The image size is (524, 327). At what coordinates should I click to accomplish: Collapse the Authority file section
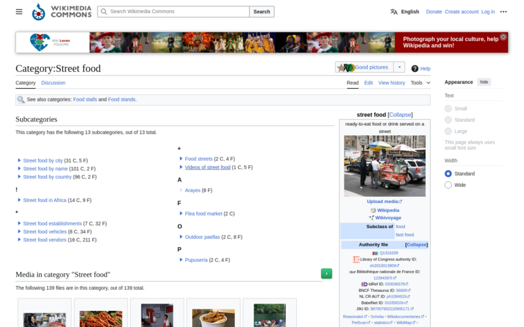417,244
